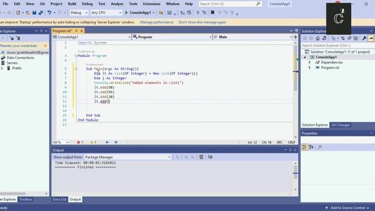This screenshot has height=211, width=375.
Task: Click the Home icon in Solution Explorer
Action: [318, 38]
